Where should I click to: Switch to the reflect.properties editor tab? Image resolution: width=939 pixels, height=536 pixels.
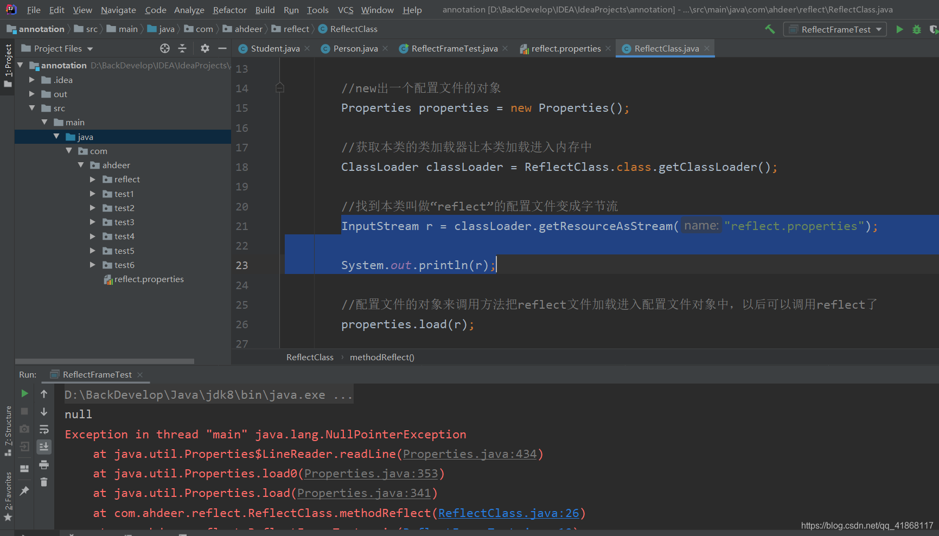[566, 49]
